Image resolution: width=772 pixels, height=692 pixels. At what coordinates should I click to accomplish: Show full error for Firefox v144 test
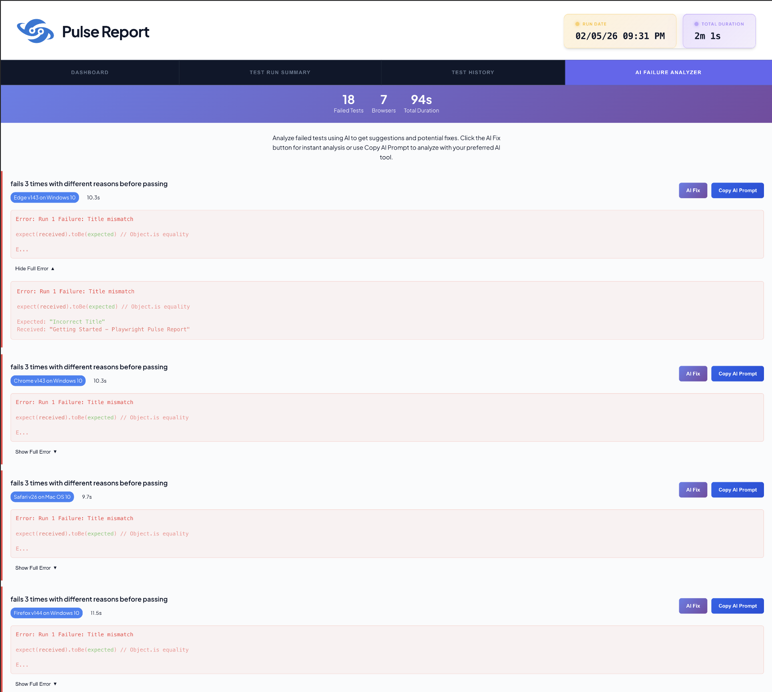(36, 684)
